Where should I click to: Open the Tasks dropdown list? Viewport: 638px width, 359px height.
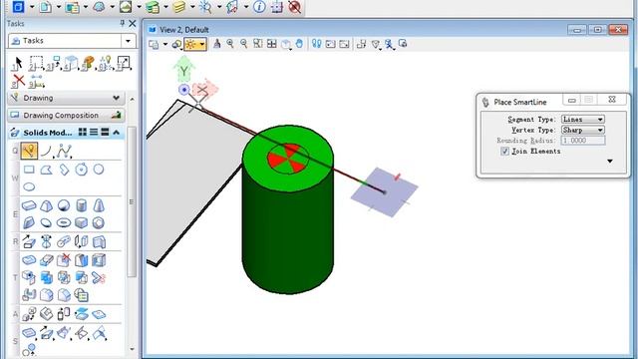(129, 41)
